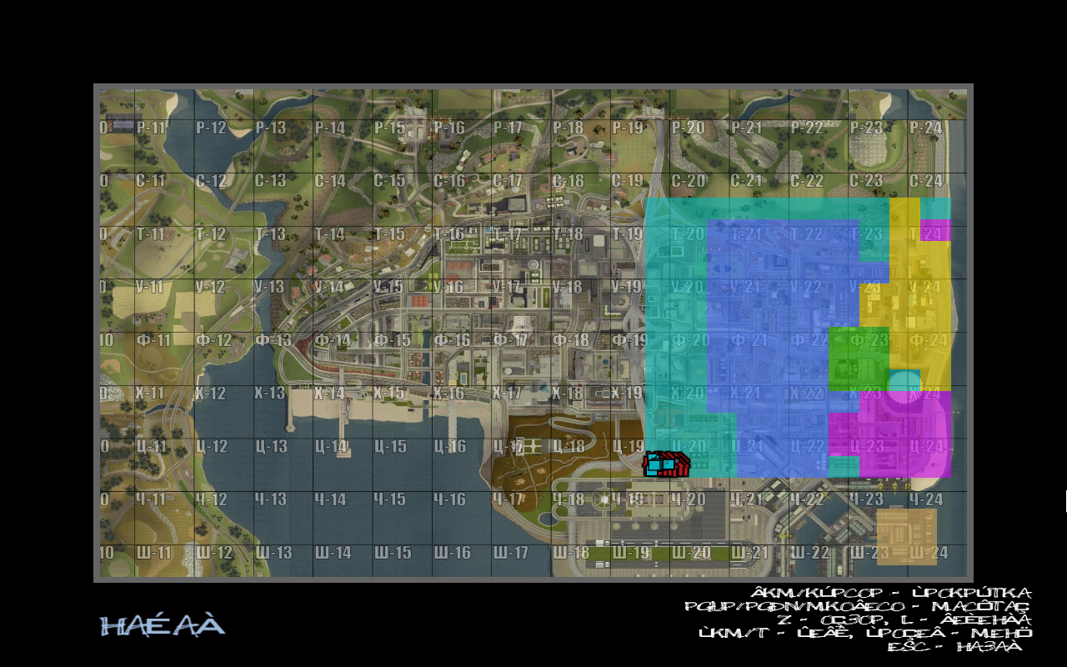Click the tan orange square zone near Ш-23
The width and height of the screenshot is (1067, 667).
pyautogui.click(x=907, y=536)
